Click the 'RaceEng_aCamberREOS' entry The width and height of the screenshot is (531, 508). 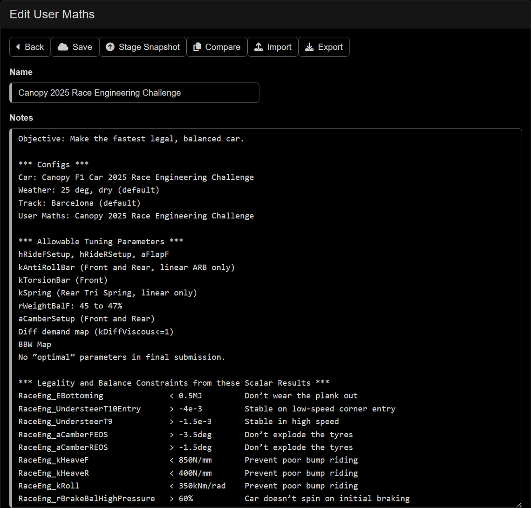pos(63,447)
